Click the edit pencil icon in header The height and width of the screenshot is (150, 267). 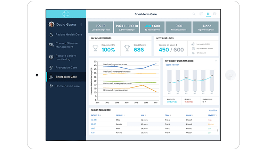click(201, 14)
